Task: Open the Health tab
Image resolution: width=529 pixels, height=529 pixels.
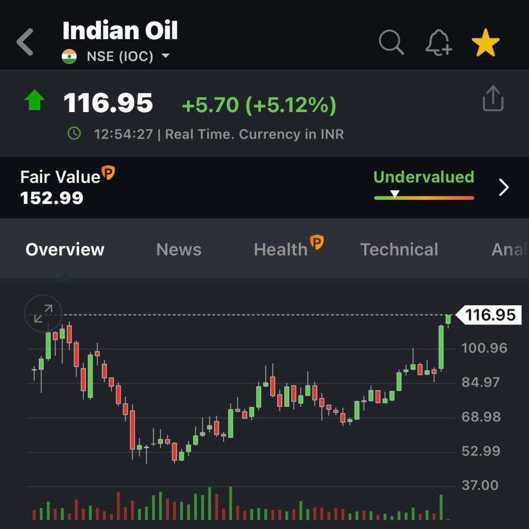Action: pos(281,250)
